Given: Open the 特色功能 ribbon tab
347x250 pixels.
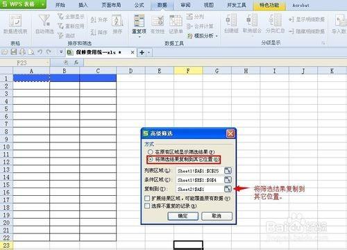Looking at the screenshot, I should click(x=269, y=5).
